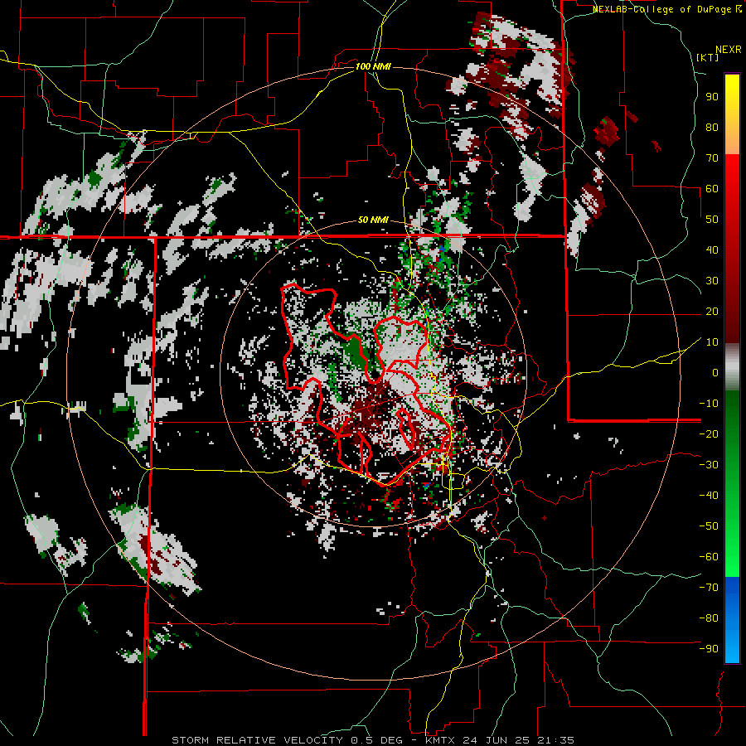Click the 40 value on the velocity scale
This screenshot has width=746, height=746.
pos(712,250)
